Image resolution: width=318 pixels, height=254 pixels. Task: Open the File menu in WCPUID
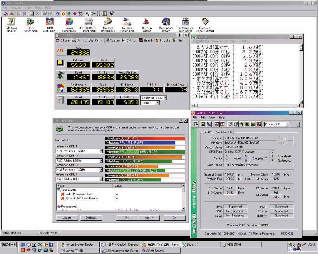click(195, 118)
